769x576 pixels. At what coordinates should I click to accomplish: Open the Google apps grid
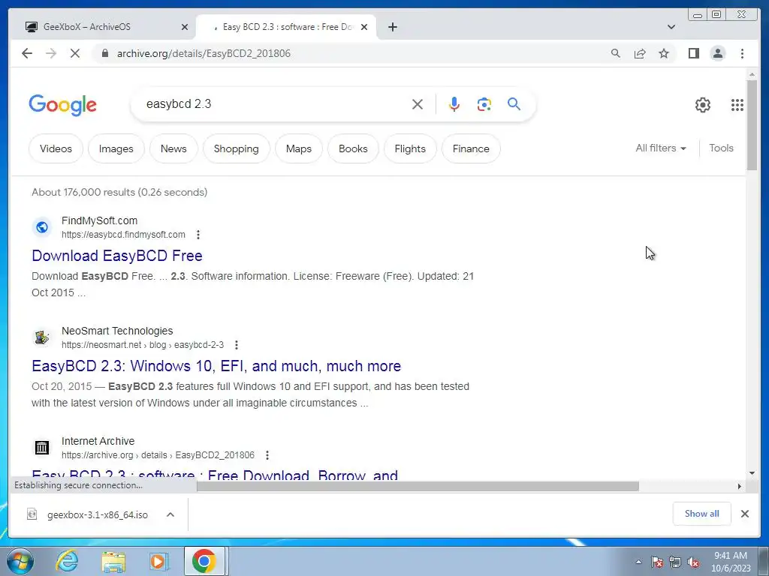pyautogui.click(x=737, y=105)
